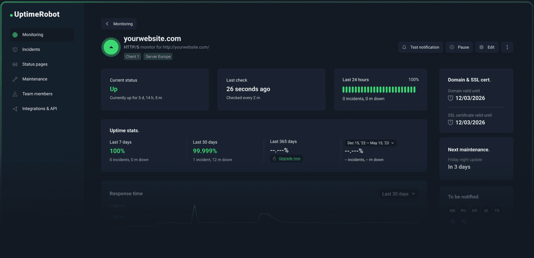Image resolution: width=534 pixels, height=258 pixels.
Task: Click the domain validity shield icon
Action: tap(450, 98)
